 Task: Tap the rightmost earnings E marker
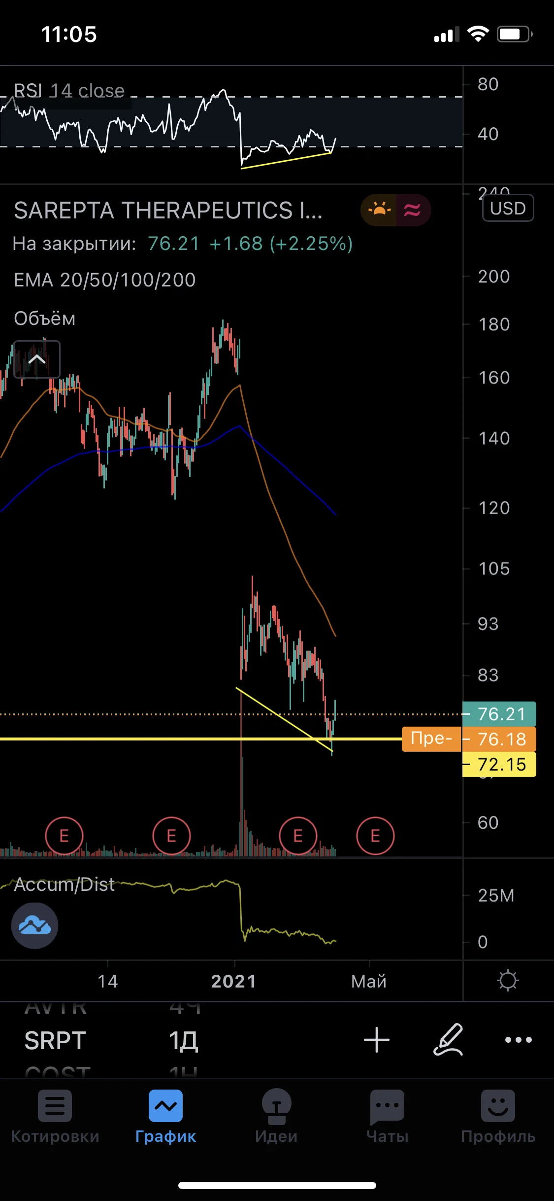tap(375, 836)
